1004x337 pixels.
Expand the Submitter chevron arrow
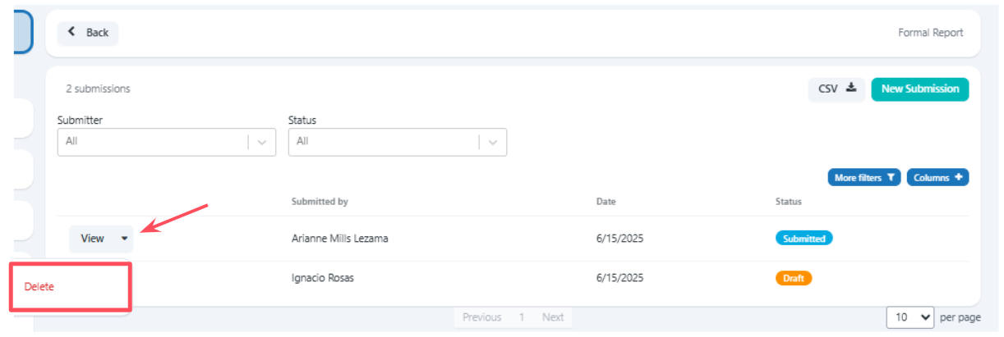(262, 142)
